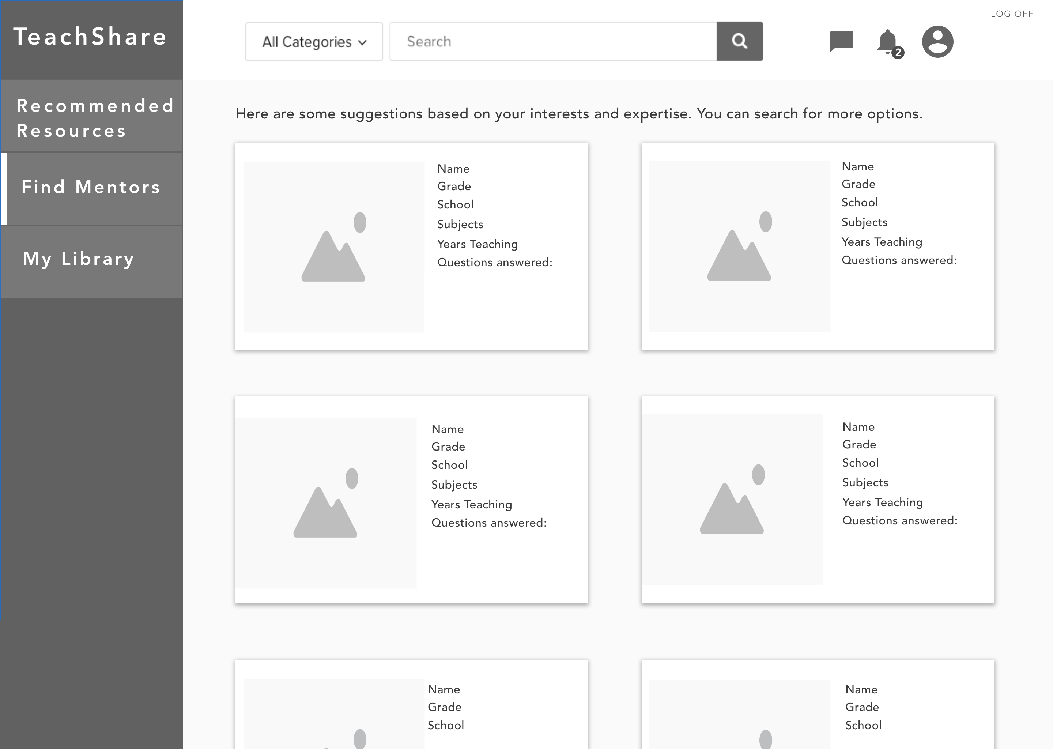Click the TeachShare logo title
The image size is (1053, 749).
[x=90, y=37]
